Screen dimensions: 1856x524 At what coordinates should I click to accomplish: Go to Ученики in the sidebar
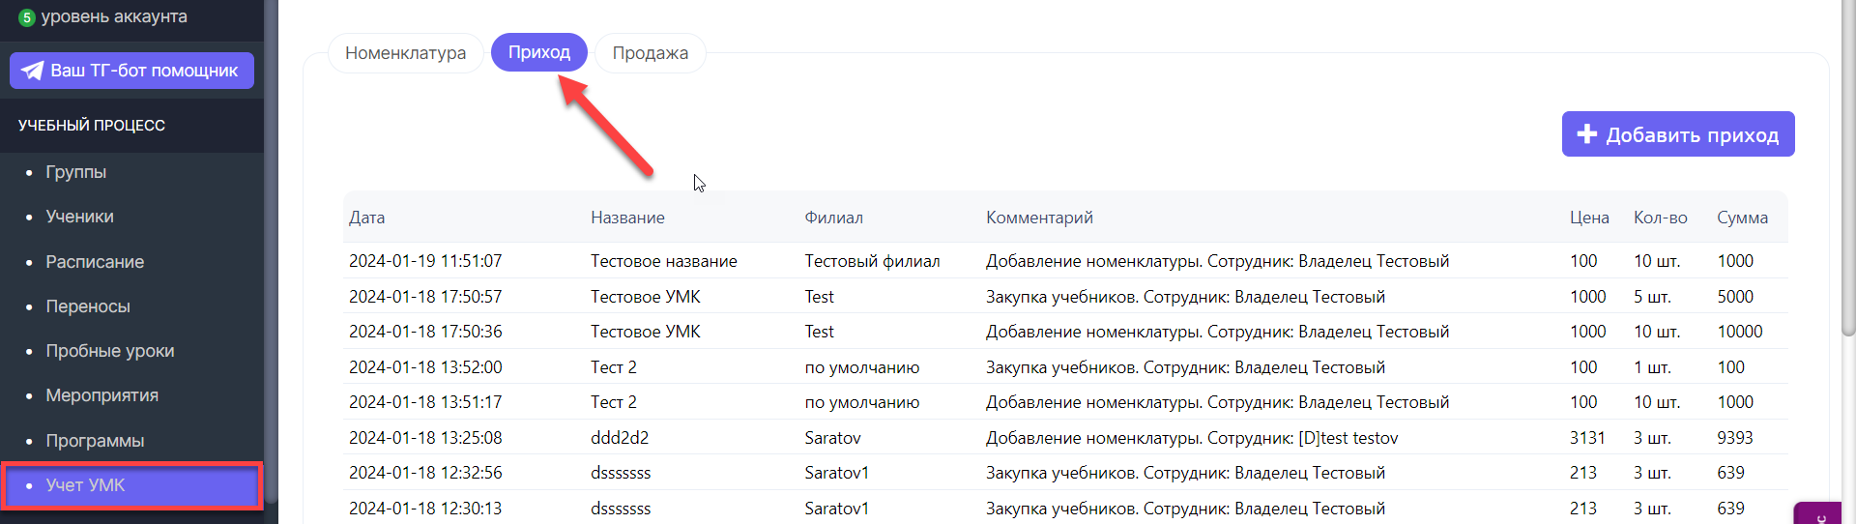click(x=79, y=217)
